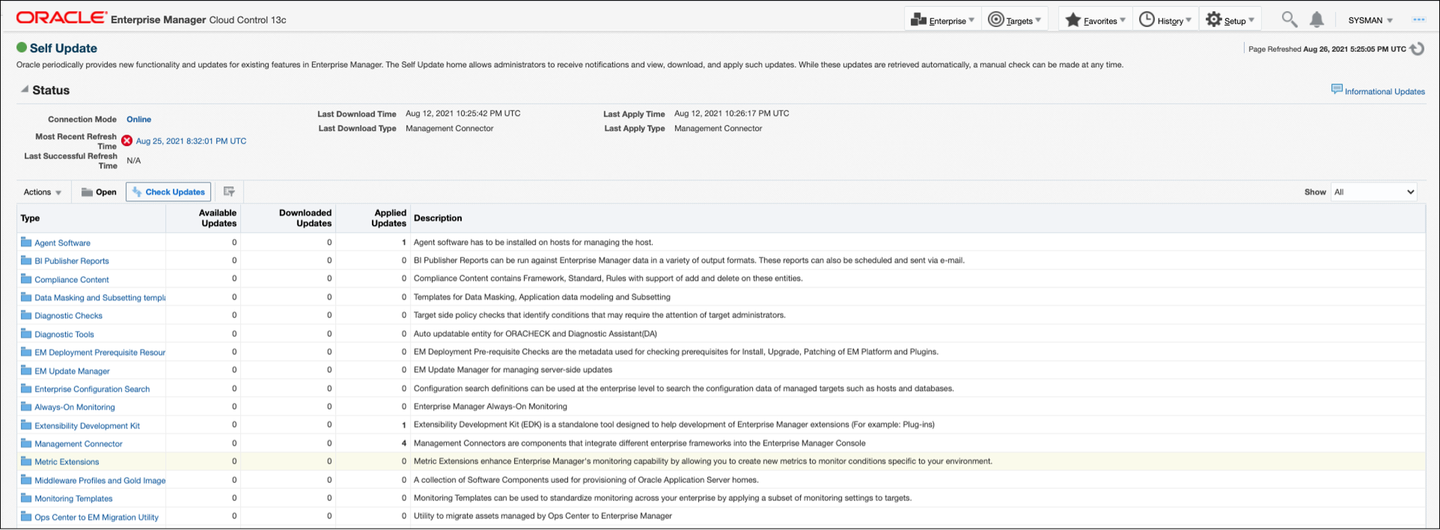Click the search magnifier icon in header
This screenshot has height=530, width=1440.
pyautogui.click(x=1289, y=20)
